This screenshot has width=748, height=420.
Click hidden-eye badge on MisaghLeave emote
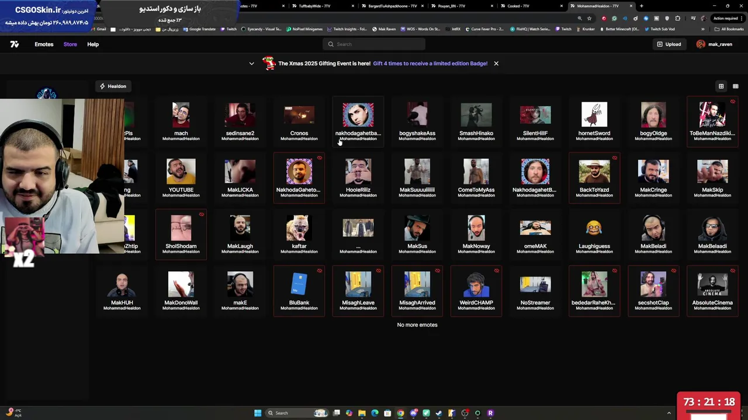tap(378, 271)
